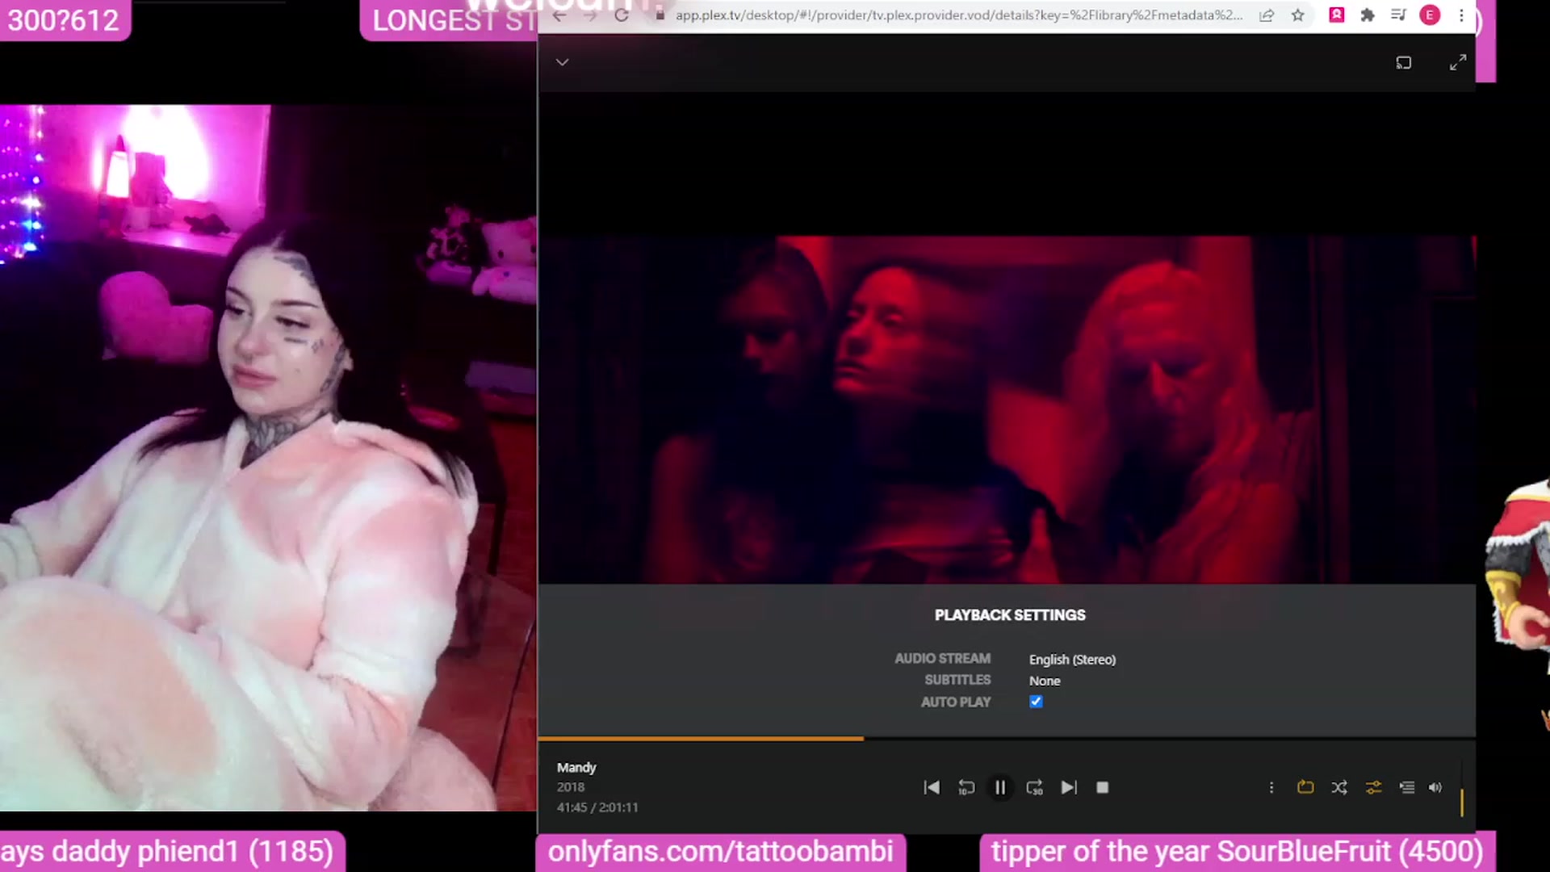
Task: Pause the Mandy movie playback
Action: pyautogui.click(x=1000, y=787)
